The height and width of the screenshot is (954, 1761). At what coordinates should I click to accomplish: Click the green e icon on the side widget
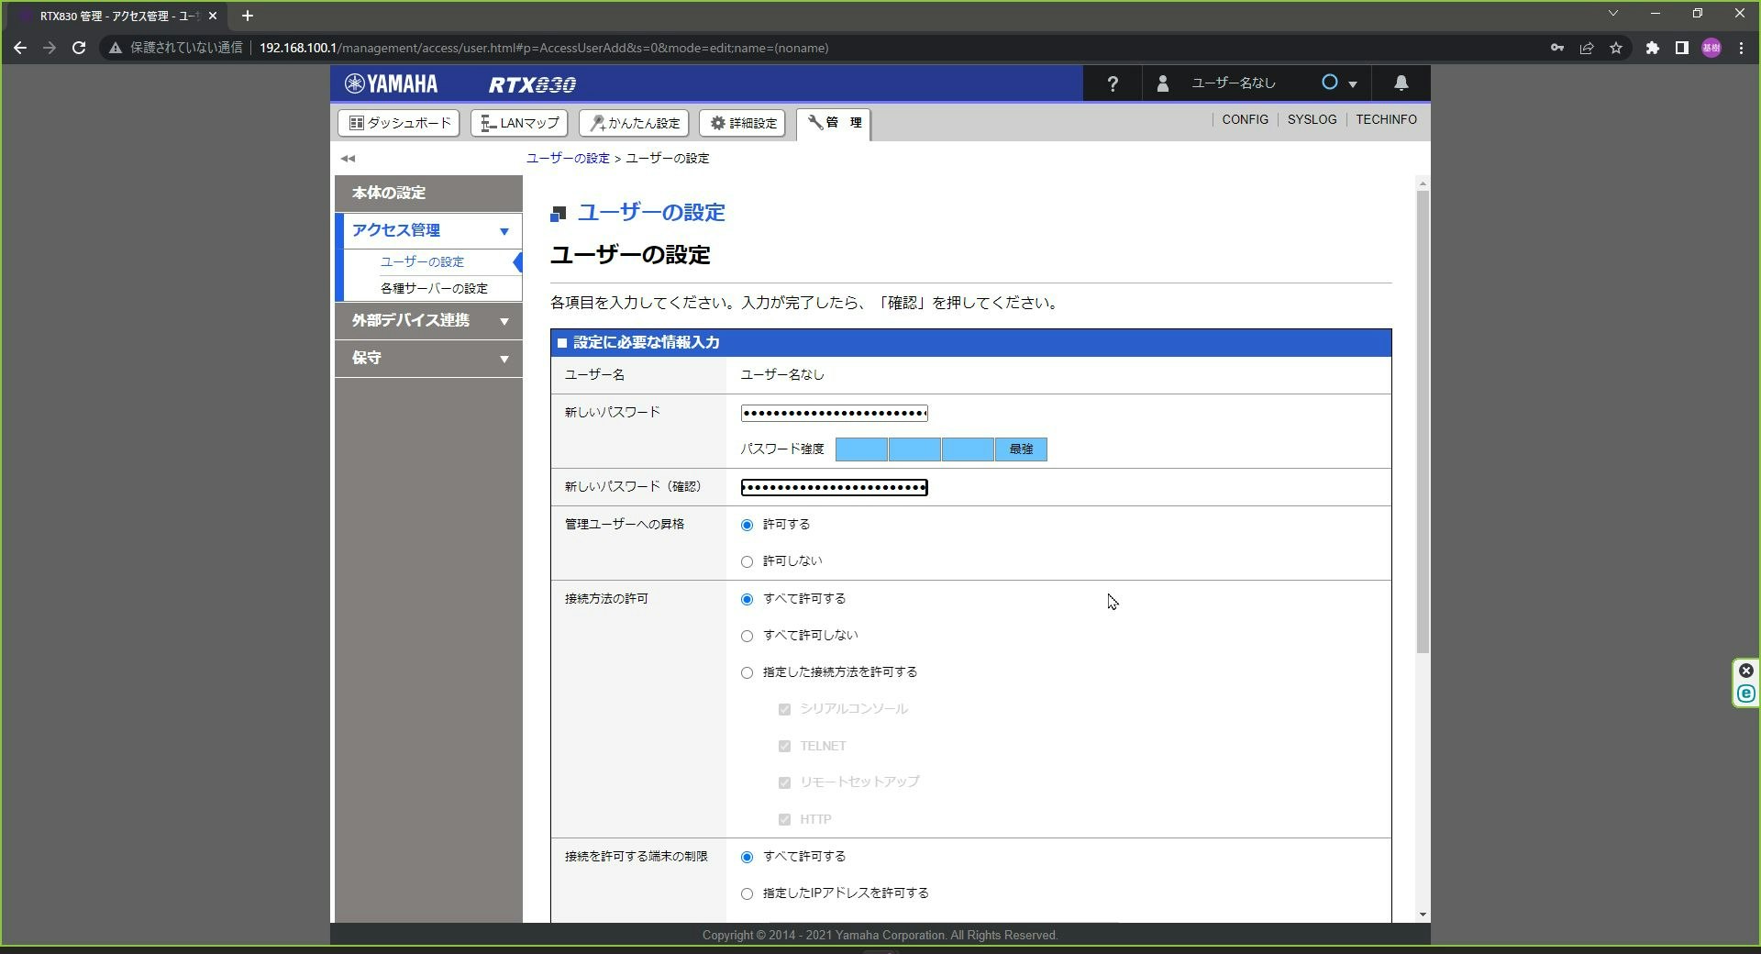[1746, 694]
